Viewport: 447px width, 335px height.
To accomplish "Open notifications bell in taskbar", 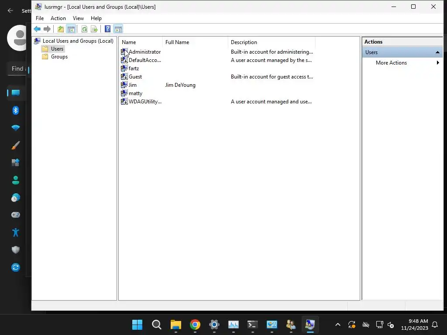I will point(435,325).
